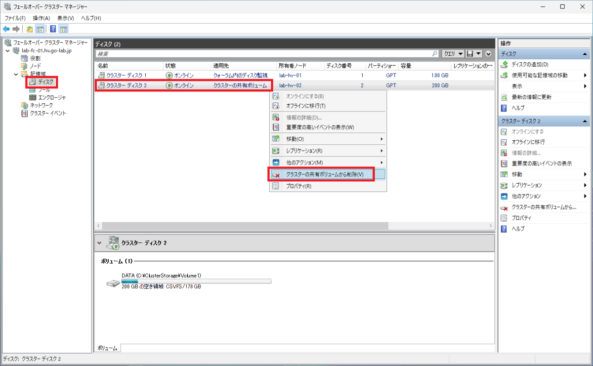Expand the 使用可能な記憶域の移動 submenu arrow
This screenshot has height=366, width=593.
[x=585, y=76]
